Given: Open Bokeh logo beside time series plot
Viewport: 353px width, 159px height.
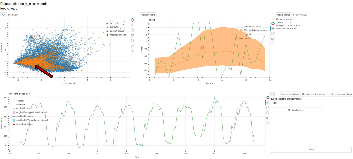Looking at the screenshot, I should [268, 97].
